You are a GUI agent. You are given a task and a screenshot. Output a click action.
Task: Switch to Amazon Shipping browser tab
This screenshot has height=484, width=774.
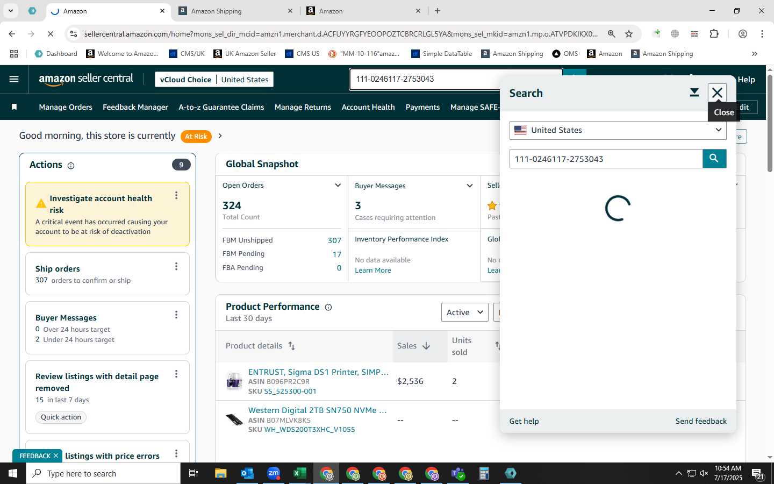pyautogui.click(x=235, y=11)
